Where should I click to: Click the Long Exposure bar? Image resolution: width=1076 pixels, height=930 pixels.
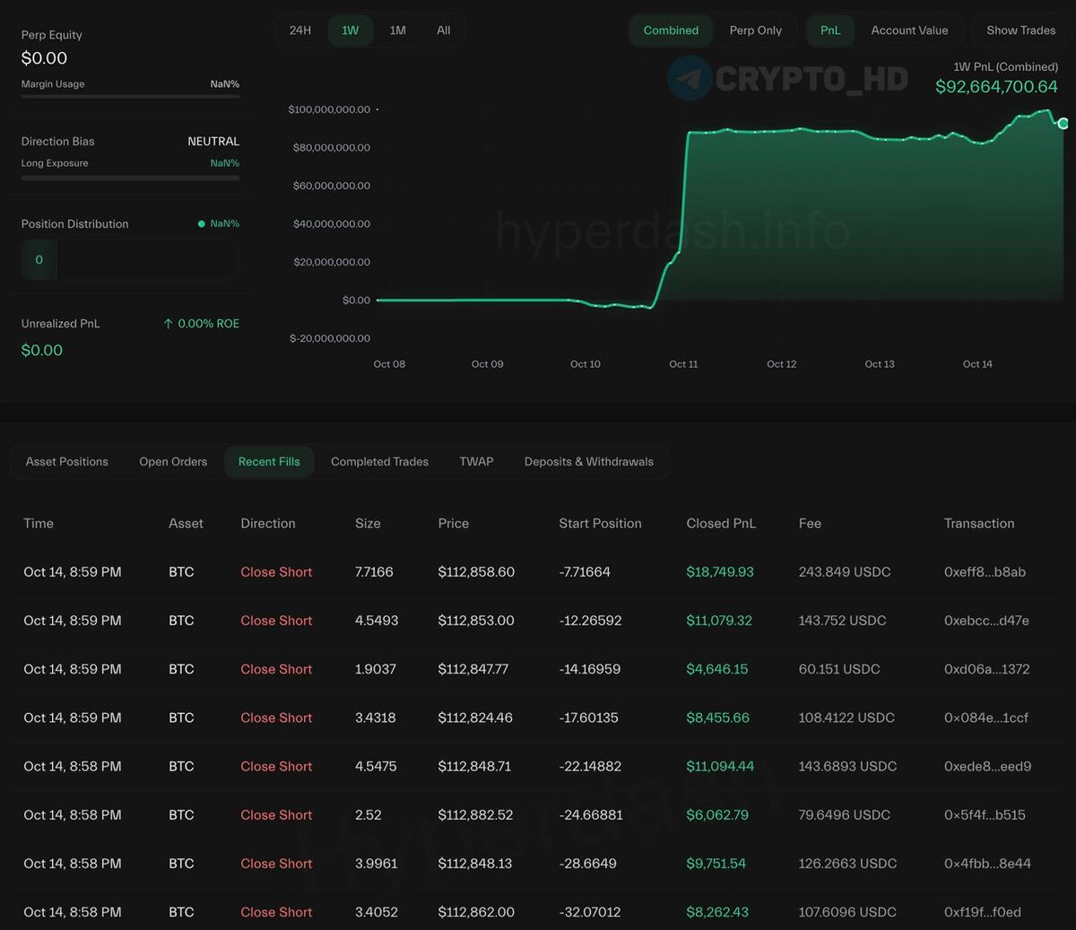pyautogui.click(x=130, y=178)
